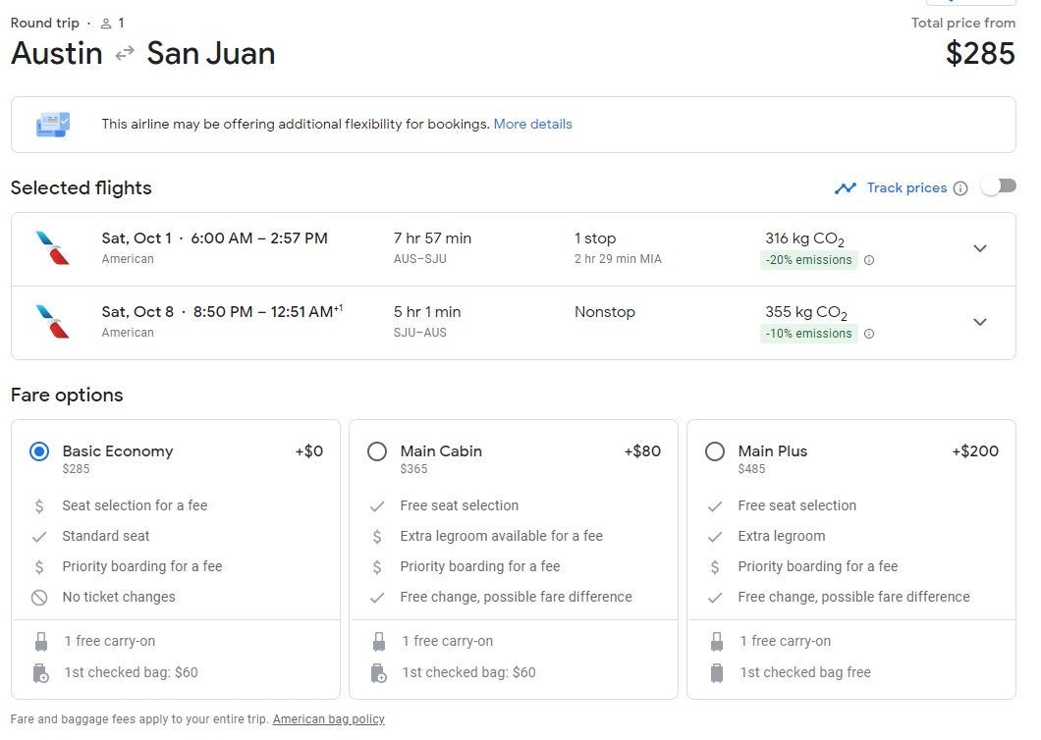The width and height of the screenshot is (1041, 740).
Task: Click the -10% emissions badge
Action: pyautogui.click(x=808, y=334)
